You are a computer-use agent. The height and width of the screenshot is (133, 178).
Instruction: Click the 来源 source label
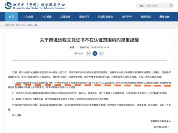click(72, 47)
